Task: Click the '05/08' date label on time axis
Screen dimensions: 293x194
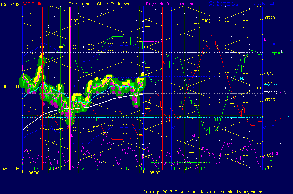Action: [34, 173]
